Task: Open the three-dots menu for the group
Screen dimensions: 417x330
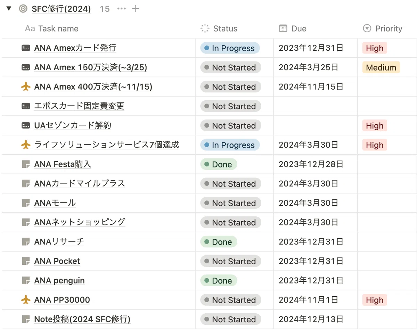Action: 122,9
